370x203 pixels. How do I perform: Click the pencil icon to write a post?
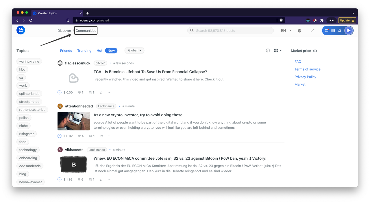[x=312, y=30]
